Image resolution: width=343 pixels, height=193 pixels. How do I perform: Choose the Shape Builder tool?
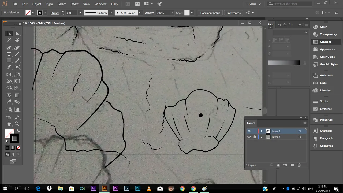coord(9,88)
